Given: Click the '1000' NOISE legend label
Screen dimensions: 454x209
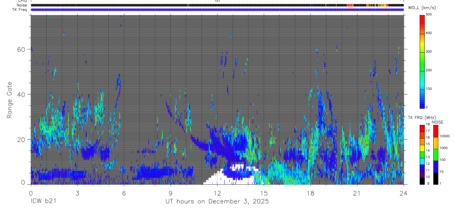Looking at the screenshot, I should tap(444, 148).
